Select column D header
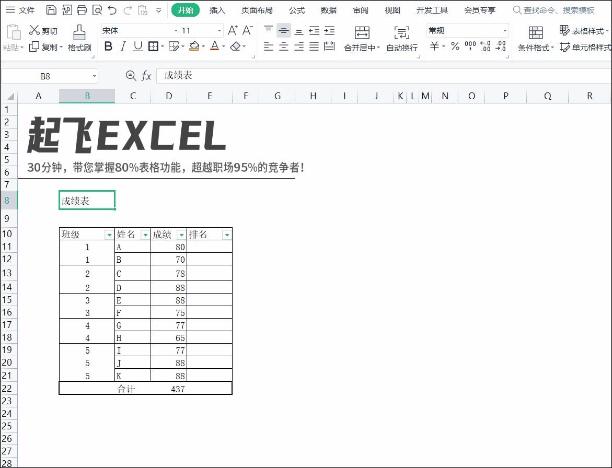The image size is (612, 468). [x=169, y=96]
